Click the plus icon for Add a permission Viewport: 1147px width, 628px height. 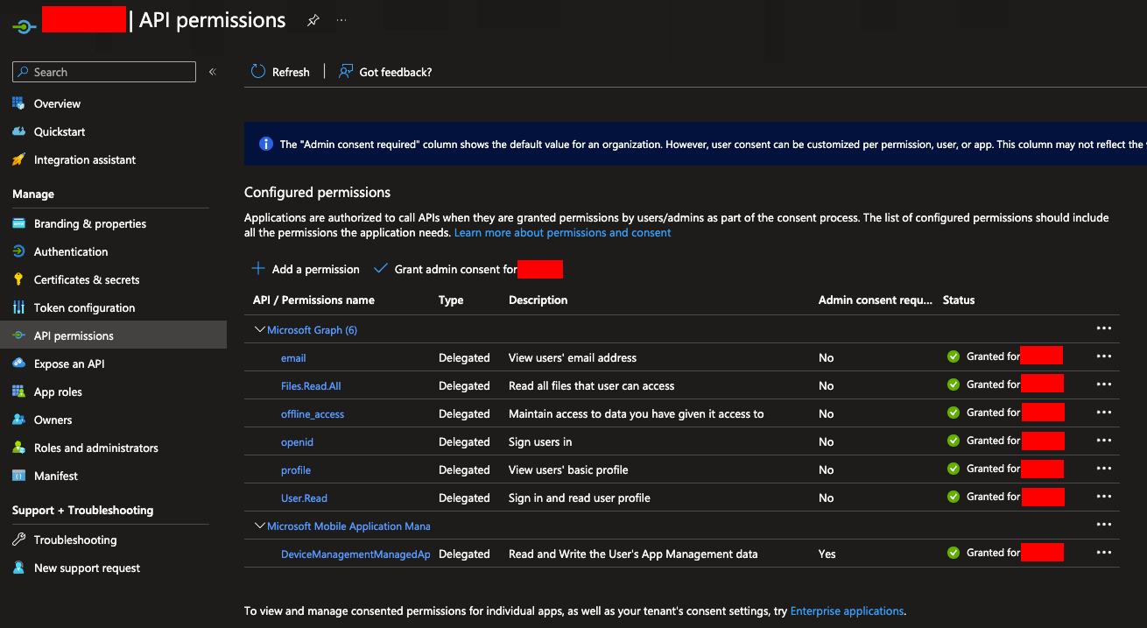point(258,269)
